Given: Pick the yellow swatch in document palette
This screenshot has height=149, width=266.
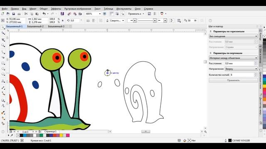Looking at the screenshot, I should pos(61,135).
